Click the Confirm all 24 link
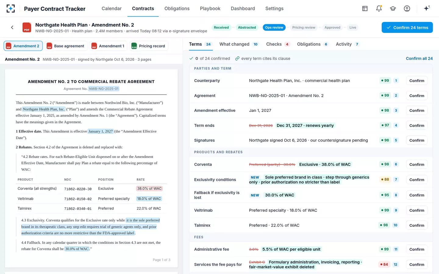Screen dimensions: 439x274 419,58
